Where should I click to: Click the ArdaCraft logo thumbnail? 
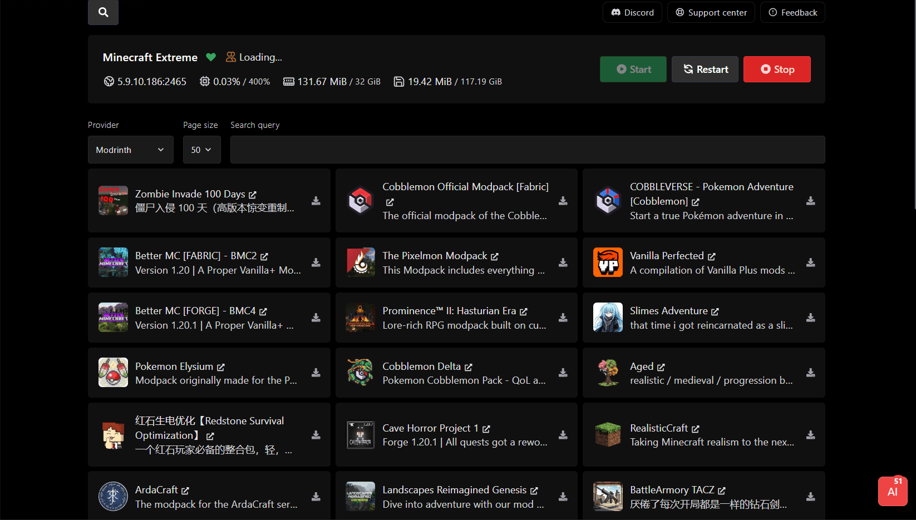pyautogui.click(x=113, y=497)
